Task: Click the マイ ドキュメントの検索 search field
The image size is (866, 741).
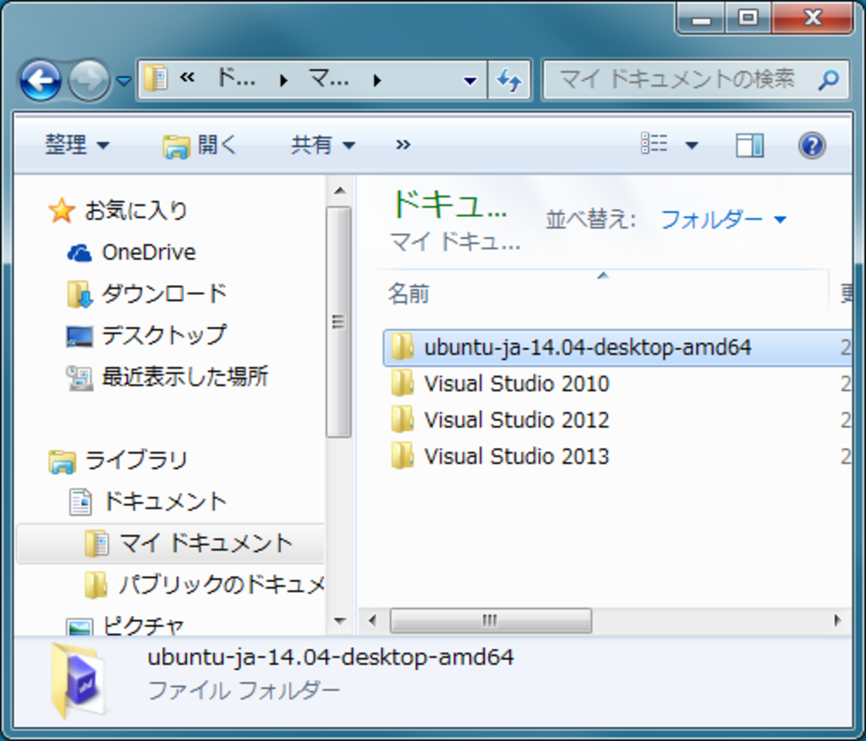Action: click(x=676, y=81)
